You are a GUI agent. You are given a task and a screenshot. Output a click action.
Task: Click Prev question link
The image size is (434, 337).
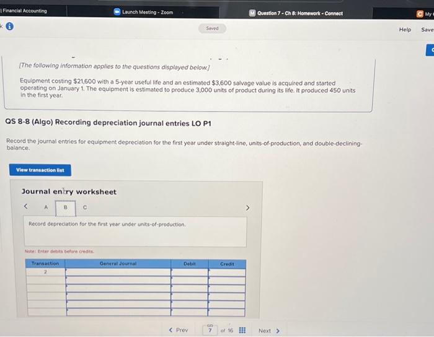click(179, 330)
